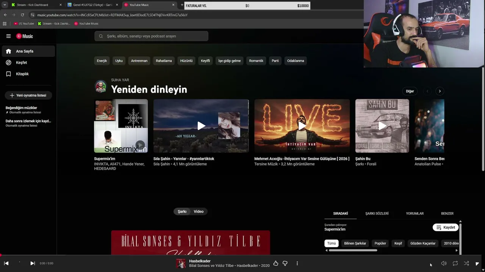Open Kitaplık in the sidebar

(x=28, y=74)
